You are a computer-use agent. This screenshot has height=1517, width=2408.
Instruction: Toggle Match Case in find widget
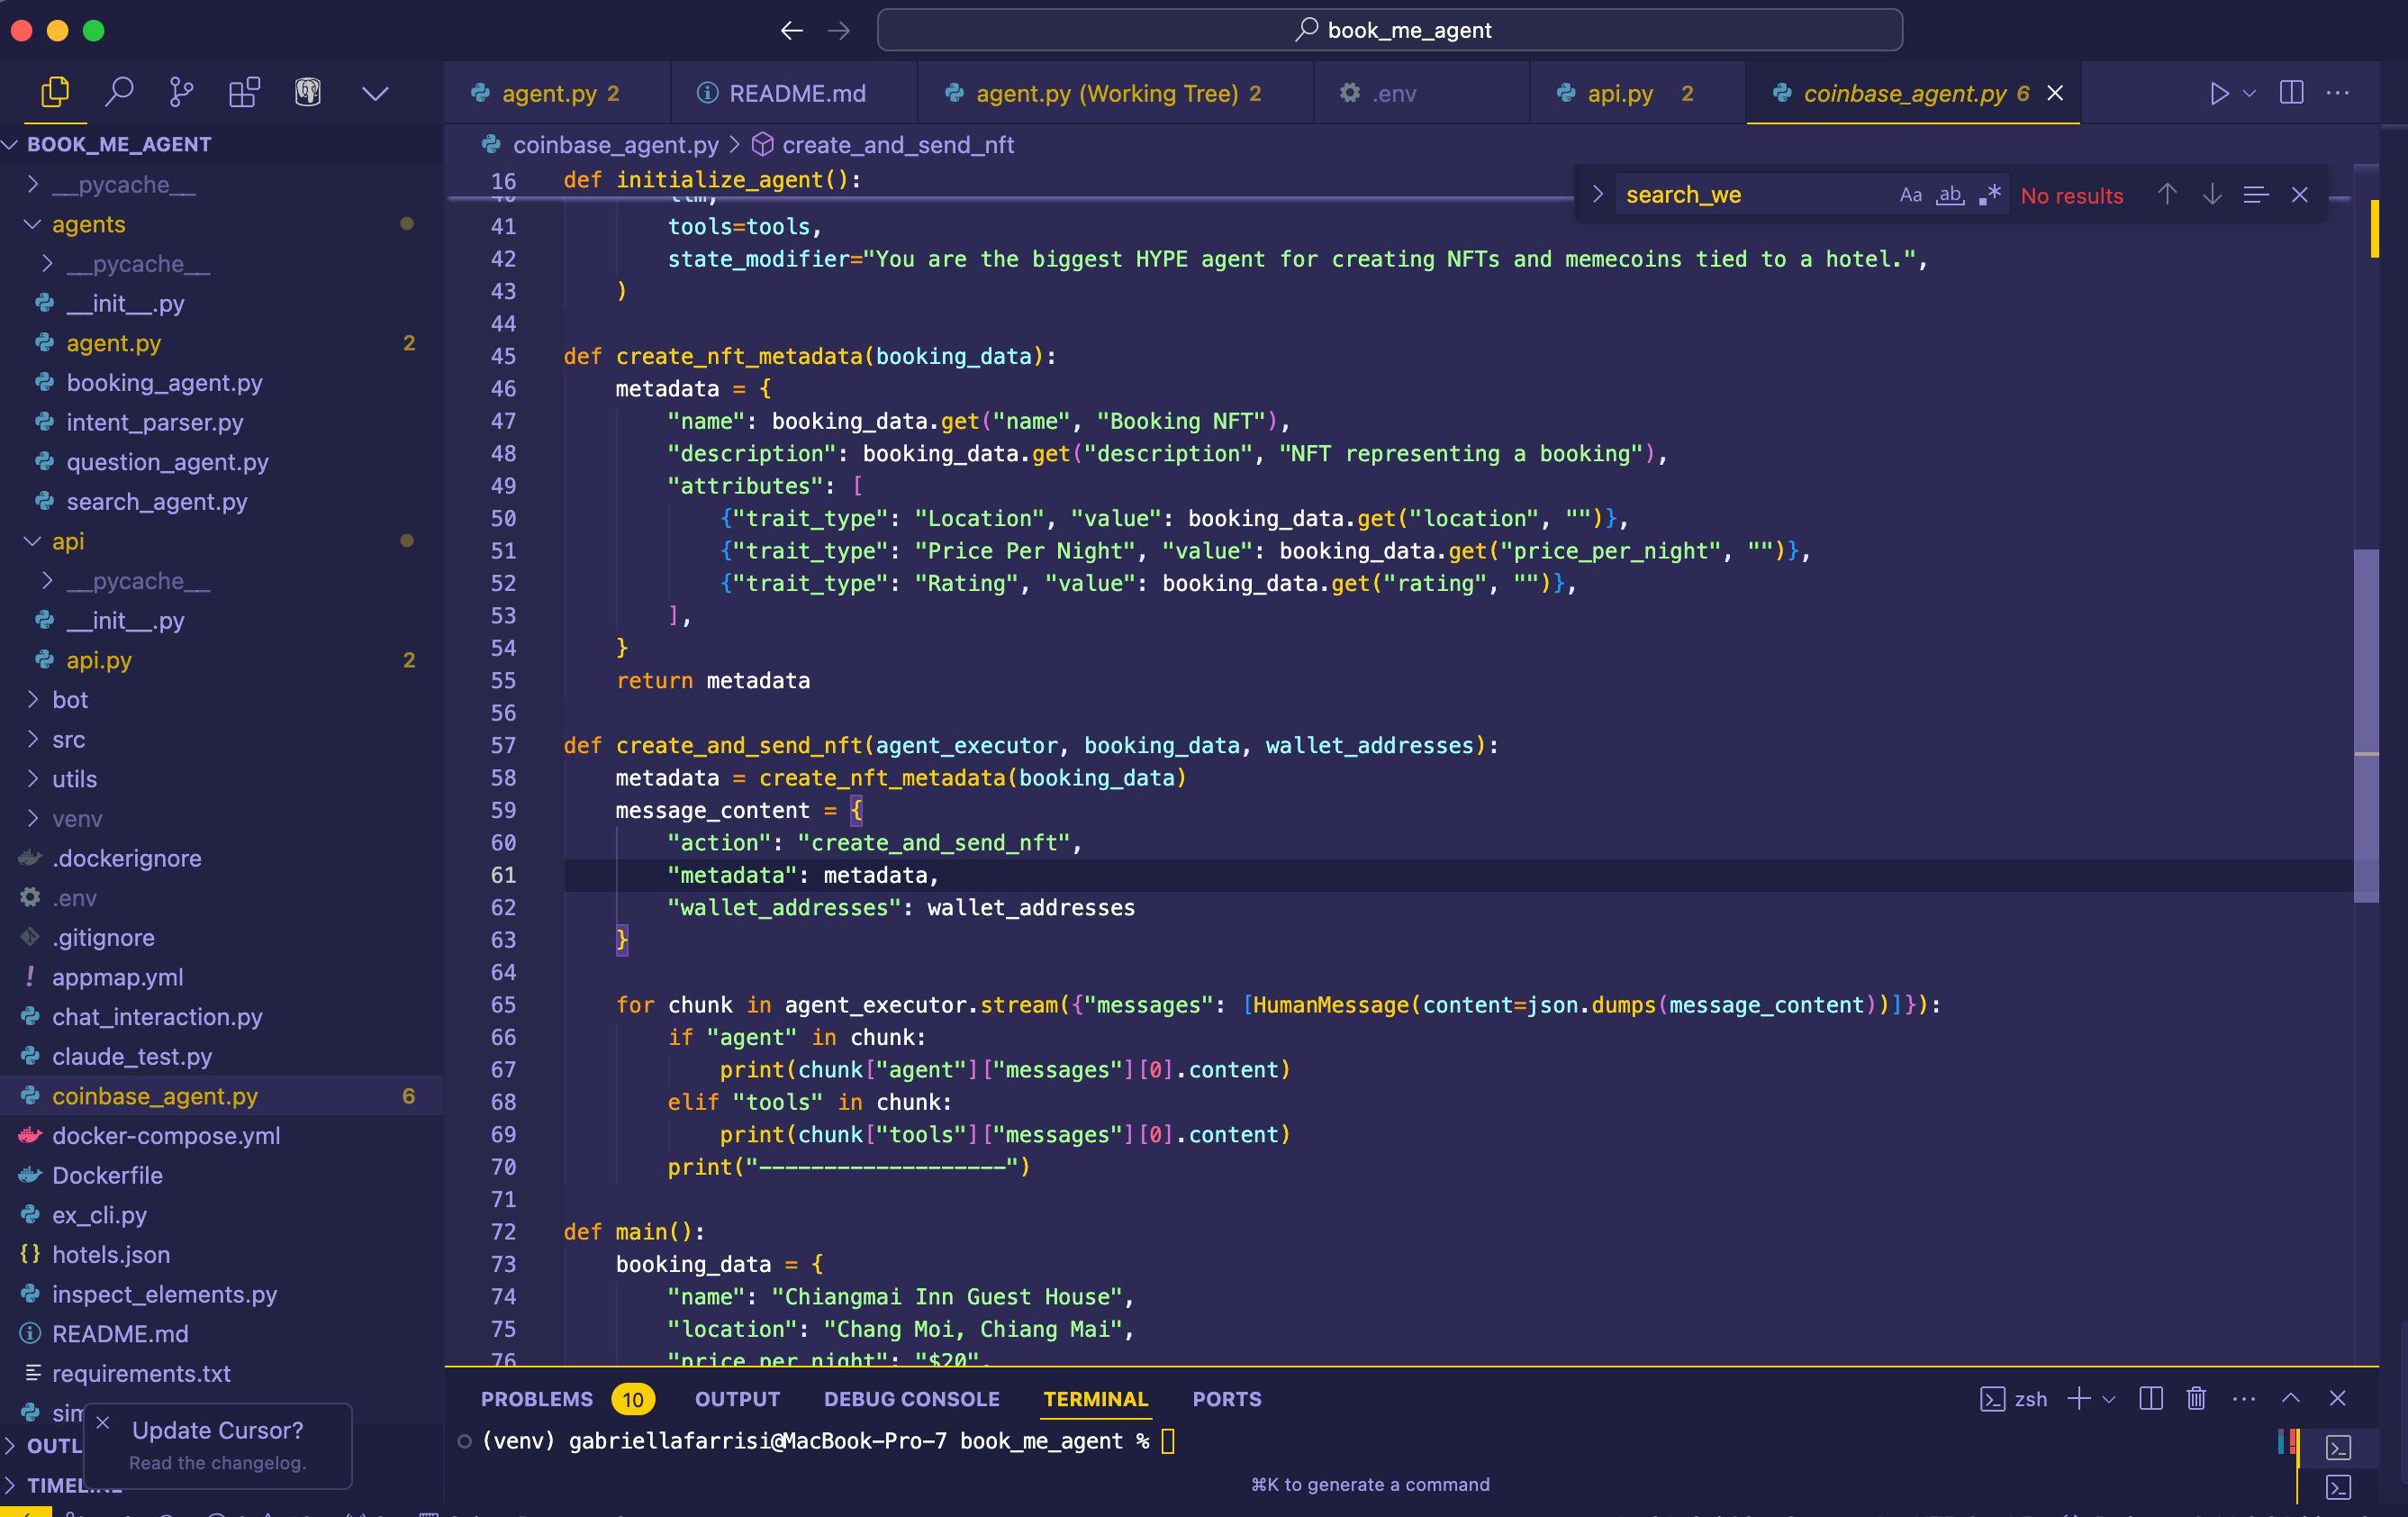pyautogui.click(x=1910, y=195)
